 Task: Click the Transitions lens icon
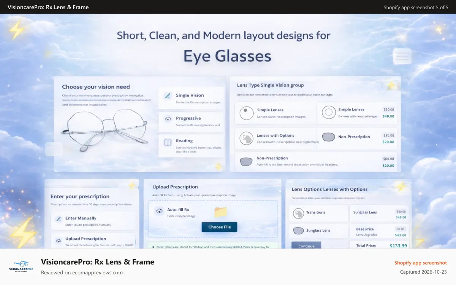click(298, 214)
